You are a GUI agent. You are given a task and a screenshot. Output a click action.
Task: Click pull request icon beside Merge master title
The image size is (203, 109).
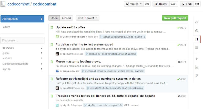[x=52, y=62]
